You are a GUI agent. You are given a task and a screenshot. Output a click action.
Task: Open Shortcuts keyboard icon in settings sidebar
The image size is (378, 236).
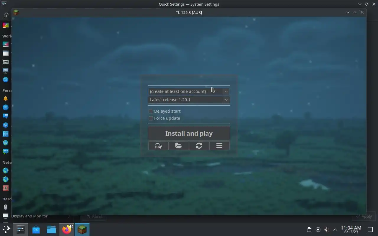click(x=6, y=62)
